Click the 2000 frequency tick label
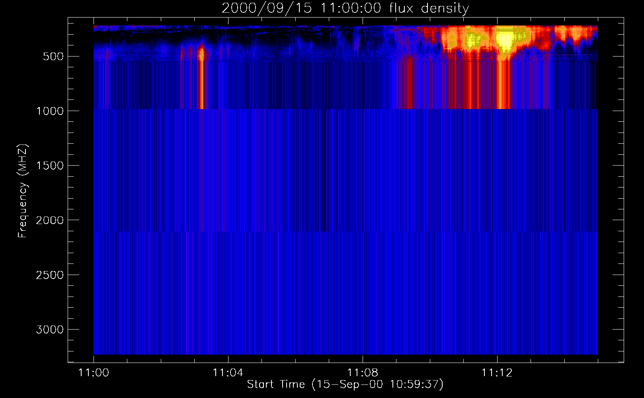644x398 pixels. 50,220
